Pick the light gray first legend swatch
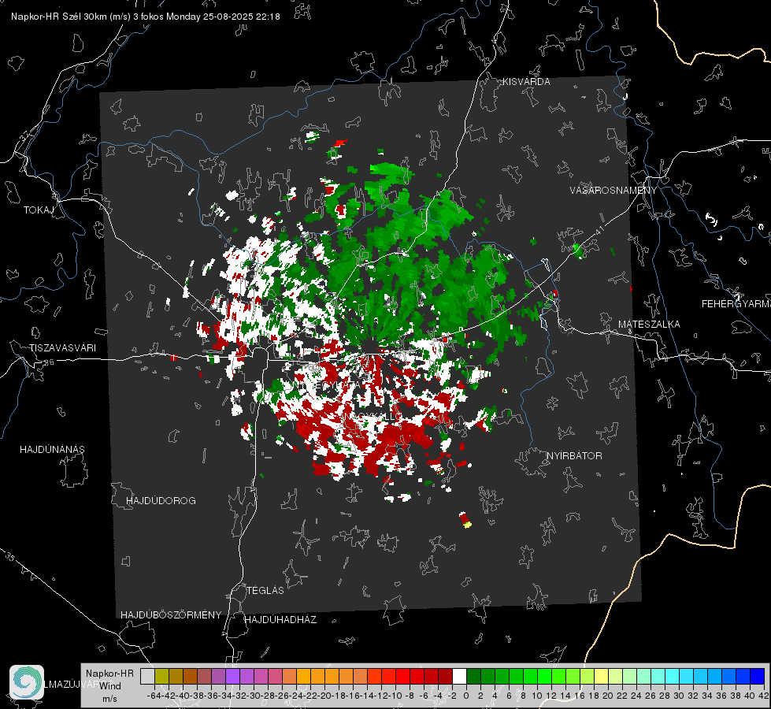This screenshot has width=771, height=709. pos(147,677)
